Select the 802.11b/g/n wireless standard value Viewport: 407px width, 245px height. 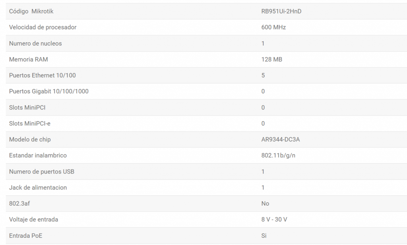pos(278,155)
